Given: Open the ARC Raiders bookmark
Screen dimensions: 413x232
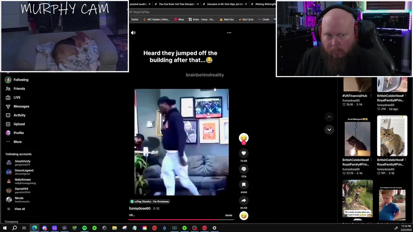Looking at the screenshot, I should coord(156,19).
